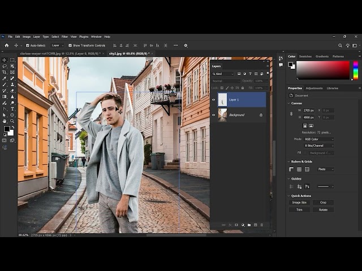Viewport: 362px width, 271px height.
Task: Select the Crop tool in the toolbox
Action: (x=5, y=72)
